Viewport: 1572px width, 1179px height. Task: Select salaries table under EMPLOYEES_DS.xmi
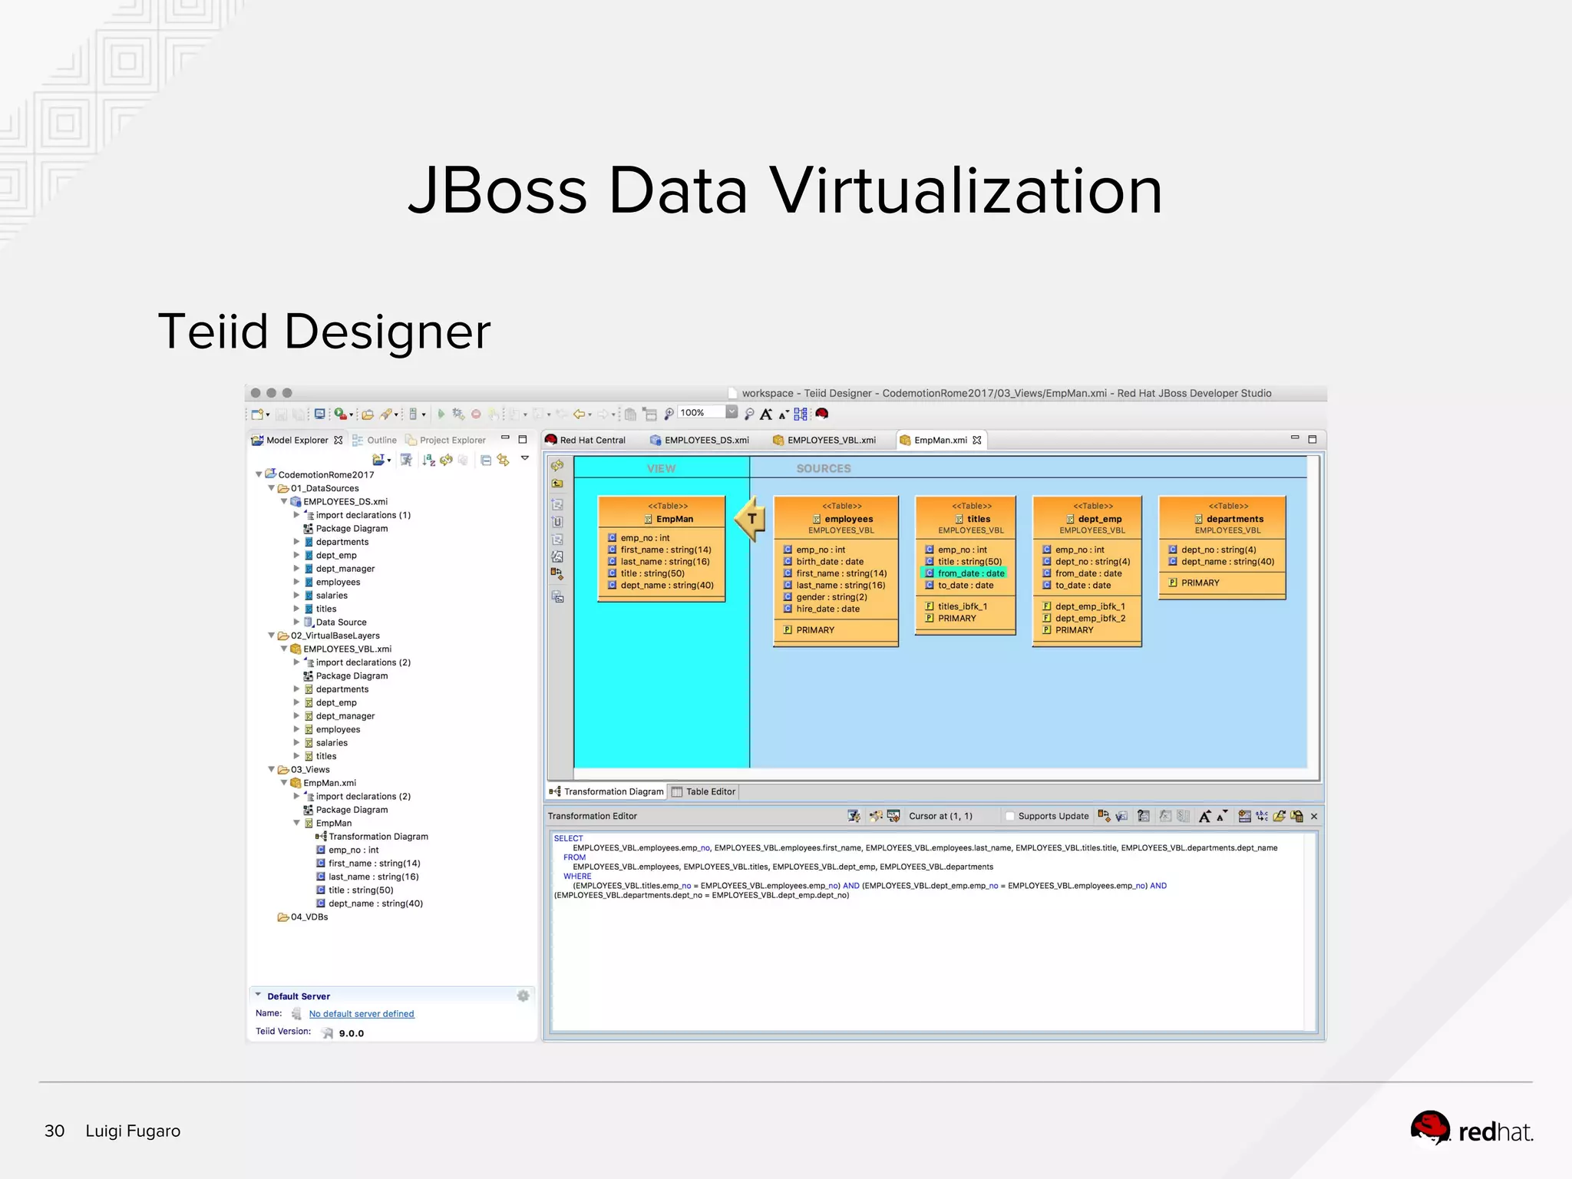[325, 595]
